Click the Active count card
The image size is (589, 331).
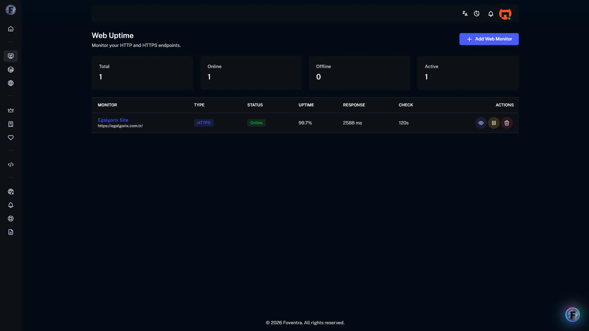coord(468,73)
